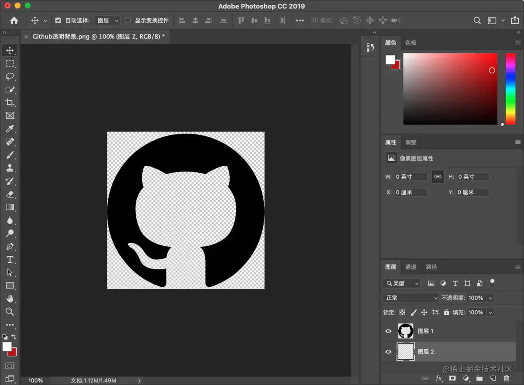Hide 图层 1 using its eye icon
Screen dimensions: 524x385
388,331
